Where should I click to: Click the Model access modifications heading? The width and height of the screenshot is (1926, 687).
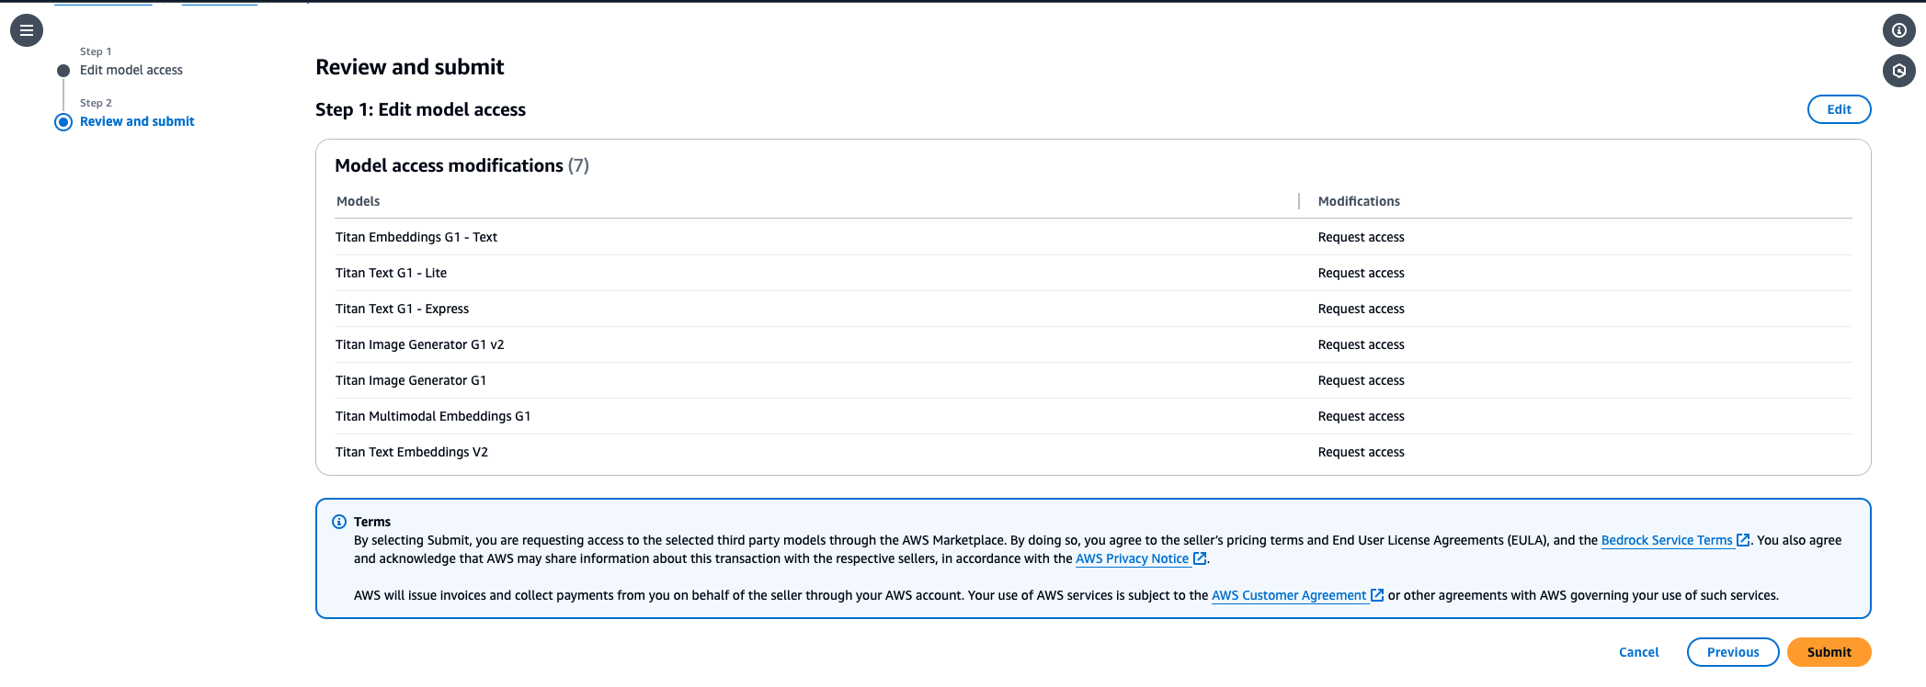(462, 165)
